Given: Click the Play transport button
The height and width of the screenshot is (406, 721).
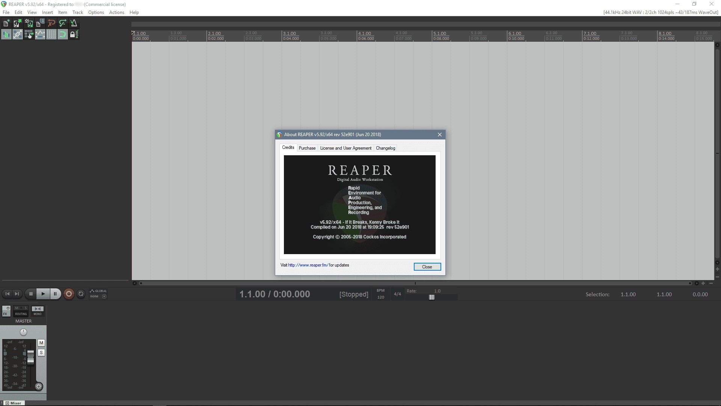Looking at the screenshot, I should 43,294.
